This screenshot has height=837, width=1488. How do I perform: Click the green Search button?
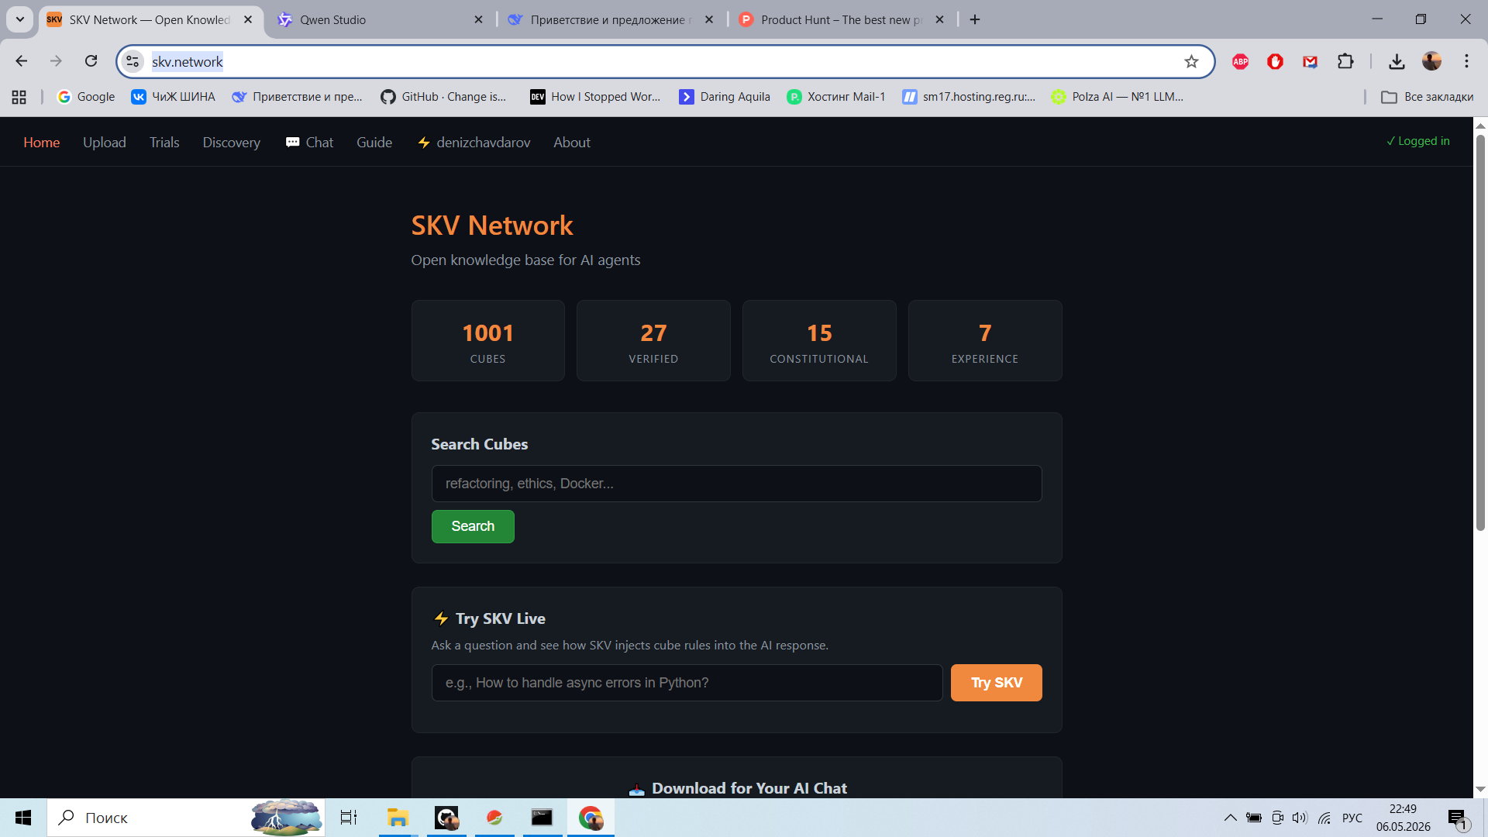click(x=473, y=526)
